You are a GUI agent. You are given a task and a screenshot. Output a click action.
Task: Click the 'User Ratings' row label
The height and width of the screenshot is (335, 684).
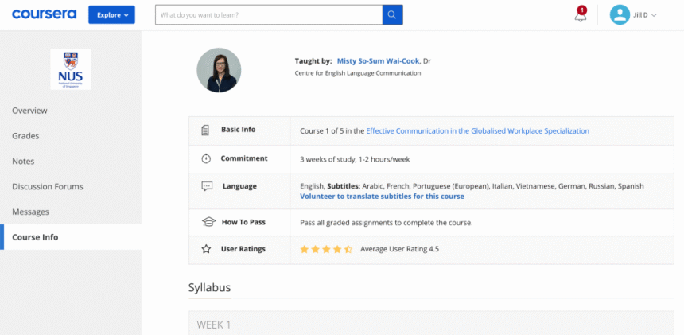pyautogui.click(x=243, y=249)
